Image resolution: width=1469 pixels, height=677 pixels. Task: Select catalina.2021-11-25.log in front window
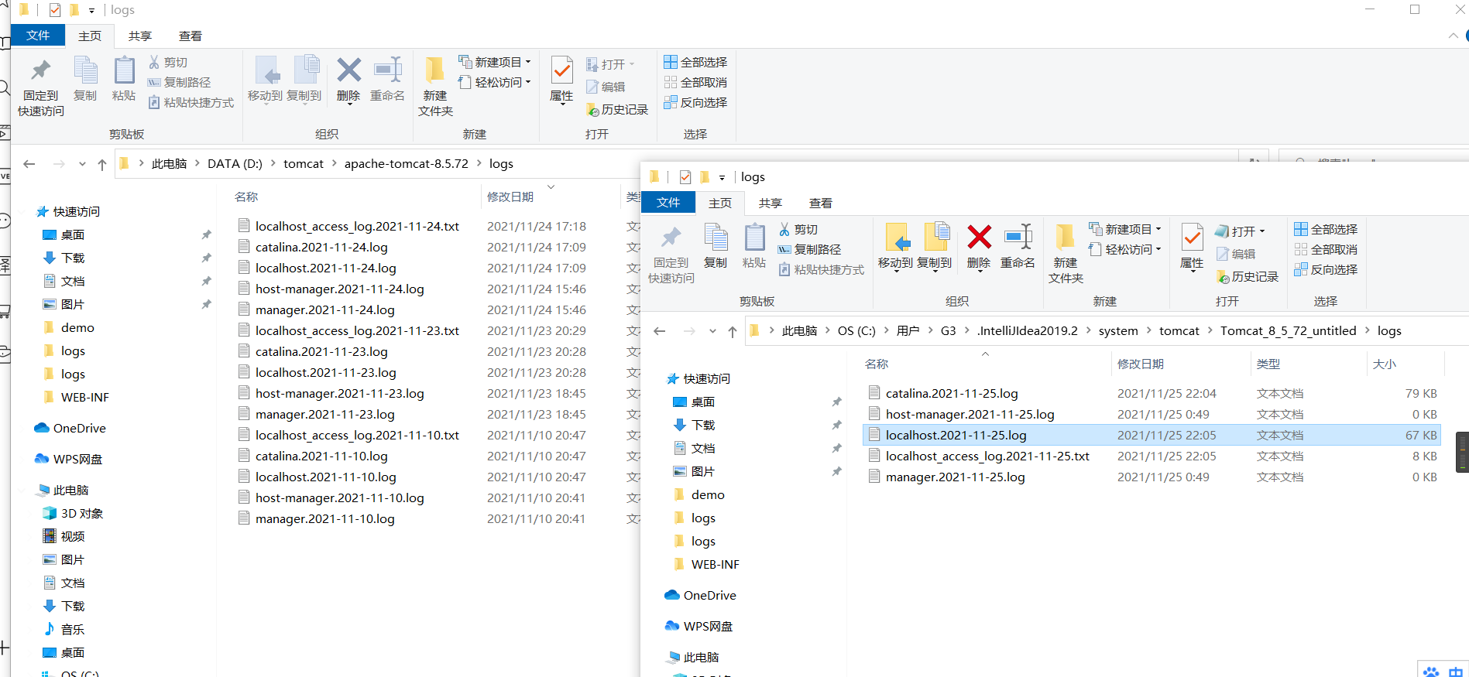(x=952, y=393)
